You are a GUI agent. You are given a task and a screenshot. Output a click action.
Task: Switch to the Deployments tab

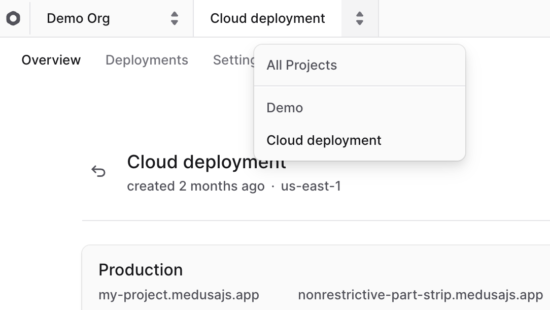tap(147, 60)
